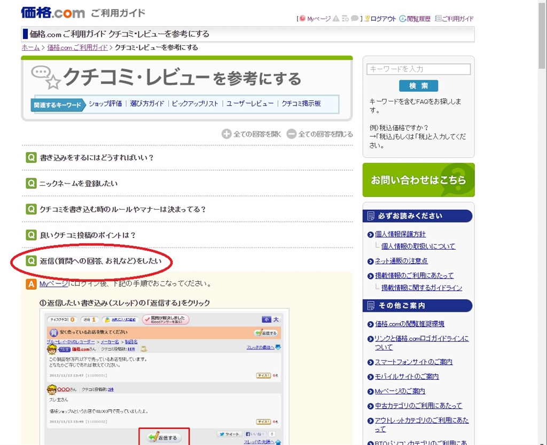Open スマートフォンサイトのご案内 link
The width and height of the screenshot is (547, 445).
pos(414,362)
